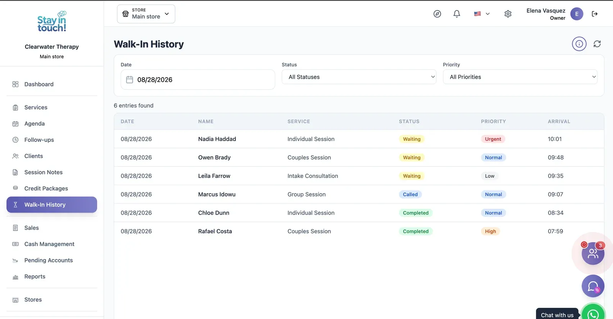The height and width of the screenshot is (319, 613).
Task: Click the Leila Farrow name
Action: (x=214, y=176)
